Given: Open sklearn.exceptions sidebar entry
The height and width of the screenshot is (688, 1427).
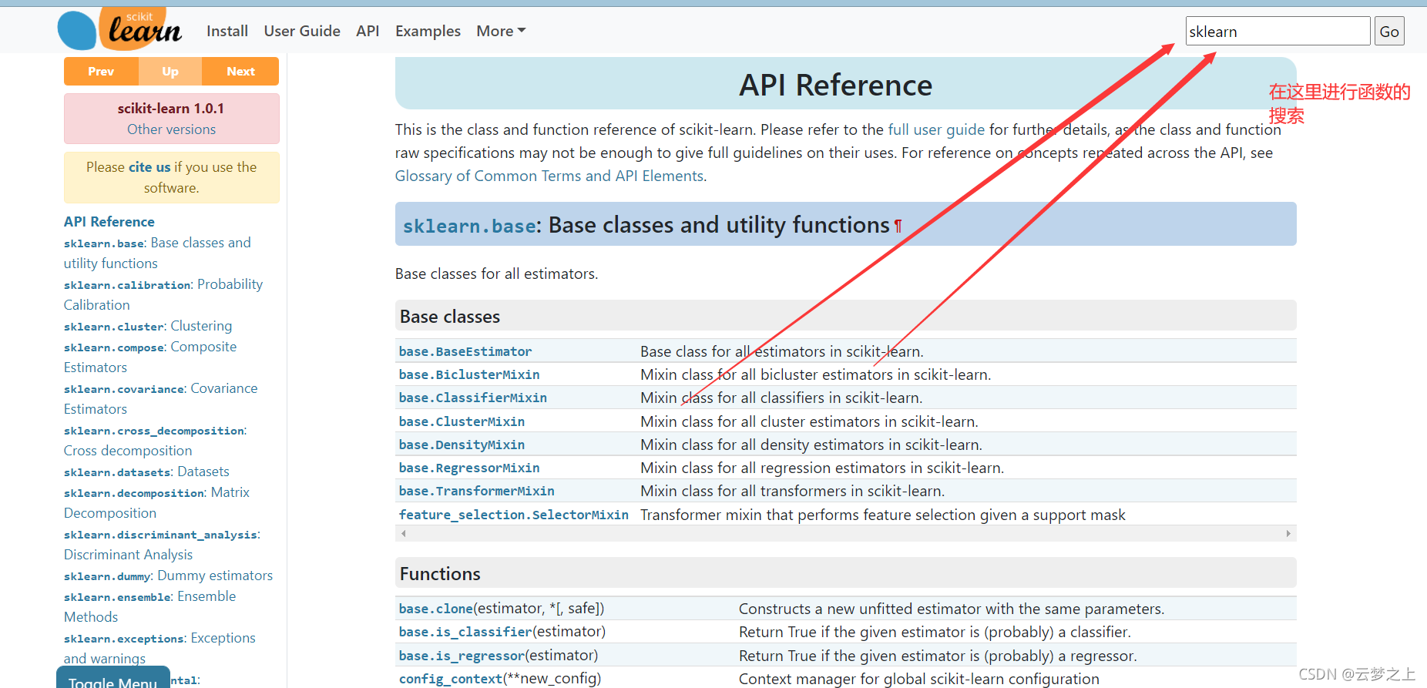Looking at the screenshot, I should click(x=159, y=648).
